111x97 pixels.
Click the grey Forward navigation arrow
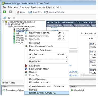coord(11,12)
